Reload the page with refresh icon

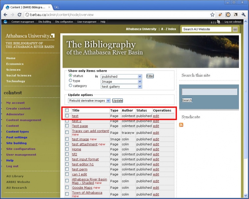pyautogui.click(x=19, y=15)
